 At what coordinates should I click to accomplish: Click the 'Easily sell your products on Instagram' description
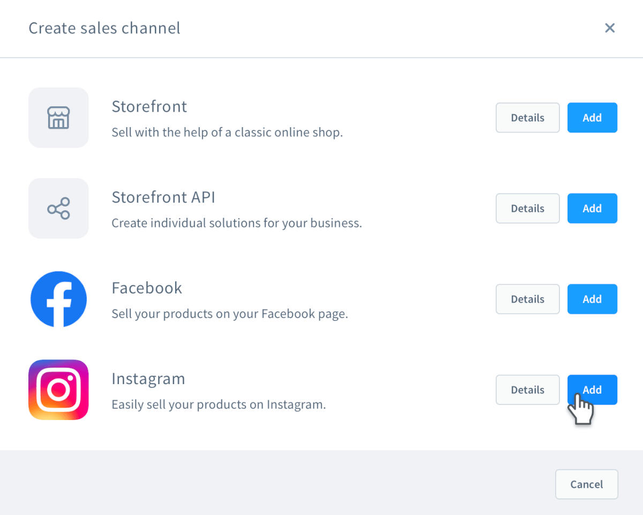click(219, 404)
